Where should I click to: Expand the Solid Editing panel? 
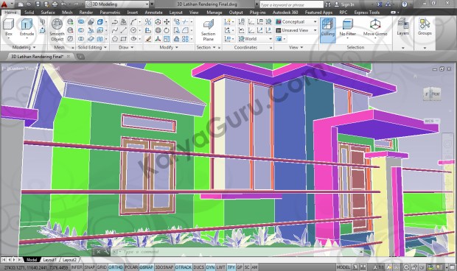tap(92, 47)
